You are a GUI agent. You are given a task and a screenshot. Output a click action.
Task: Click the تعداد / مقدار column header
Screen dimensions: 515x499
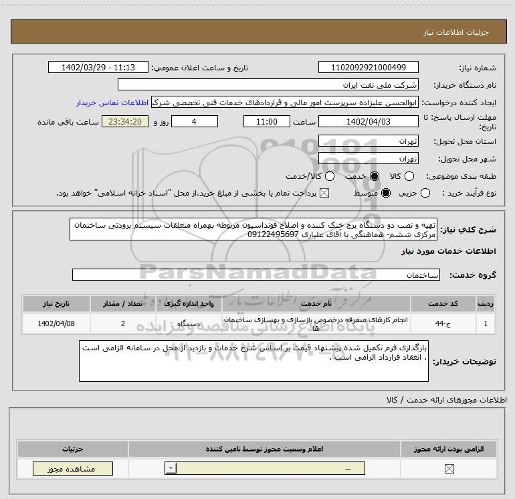click(x=123, y=303)
